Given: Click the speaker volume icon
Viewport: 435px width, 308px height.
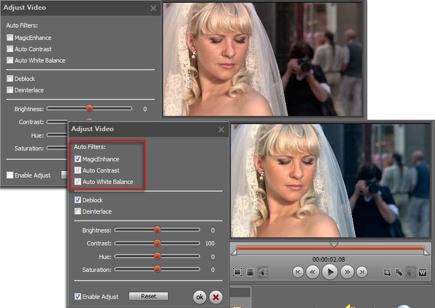Looking at the screenshot, I should point(263,272).
